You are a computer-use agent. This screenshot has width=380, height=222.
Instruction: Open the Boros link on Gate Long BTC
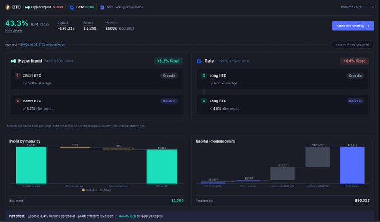355,101
